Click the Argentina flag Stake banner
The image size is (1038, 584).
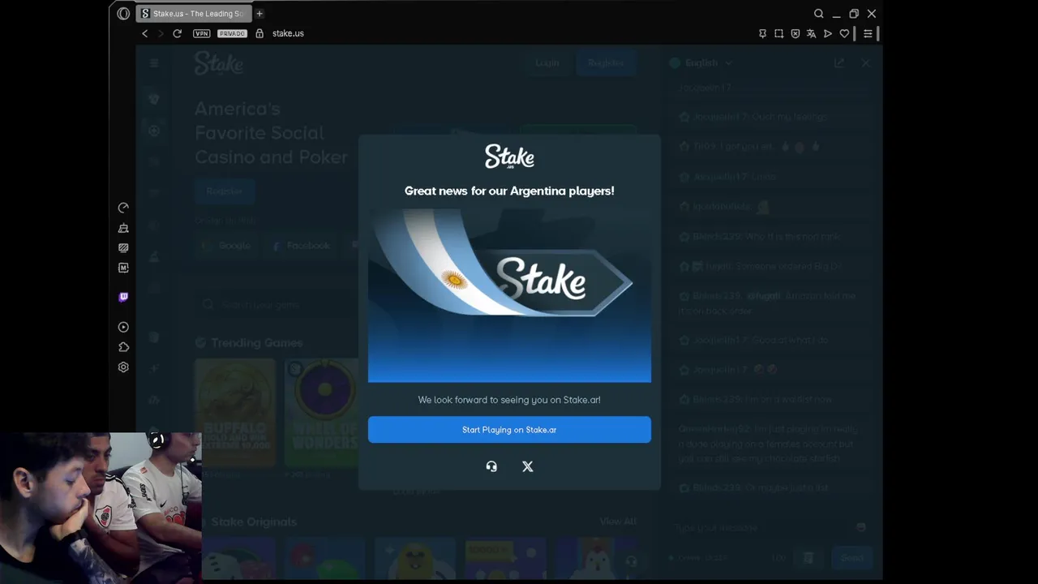coord(509,295)
